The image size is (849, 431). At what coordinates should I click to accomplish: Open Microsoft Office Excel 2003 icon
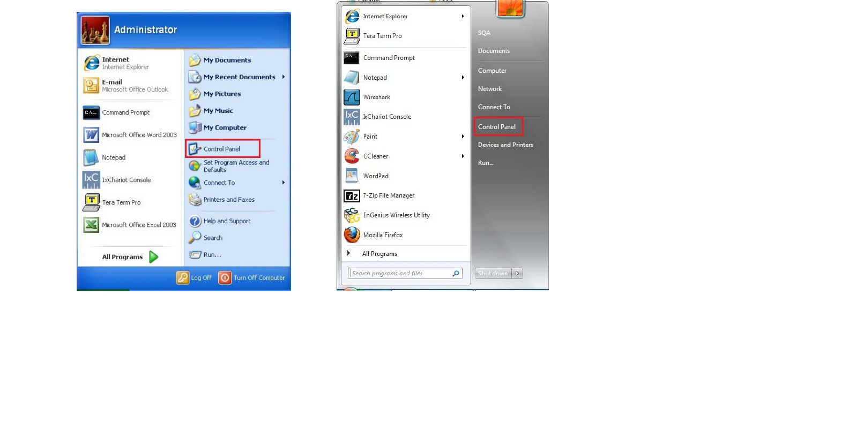point(91,225)
